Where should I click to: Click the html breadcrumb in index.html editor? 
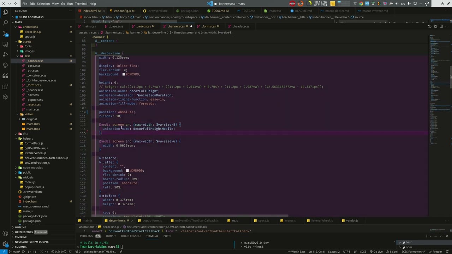(x=109, y=17)
